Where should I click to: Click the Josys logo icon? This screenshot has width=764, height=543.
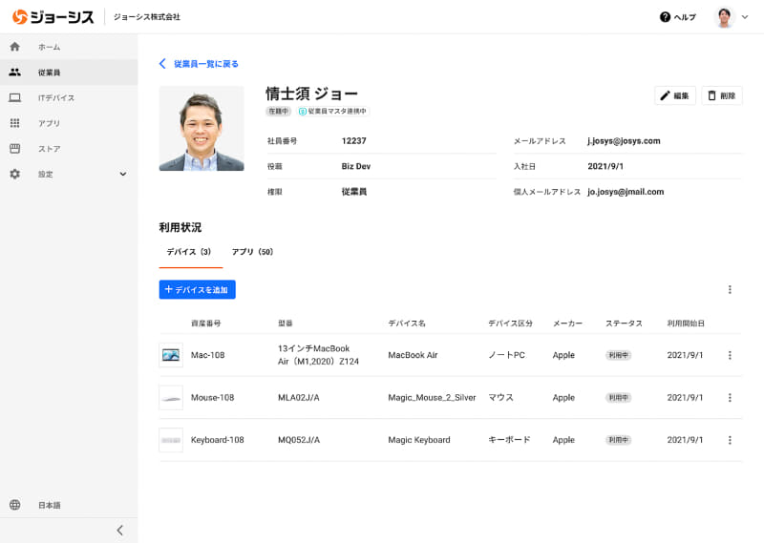point(20,16)
